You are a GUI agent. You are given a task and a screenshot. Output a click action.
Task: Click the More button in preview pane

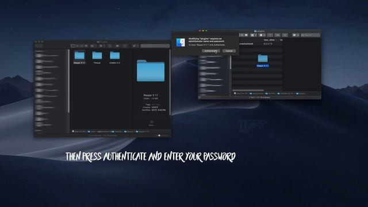[151, 123]
